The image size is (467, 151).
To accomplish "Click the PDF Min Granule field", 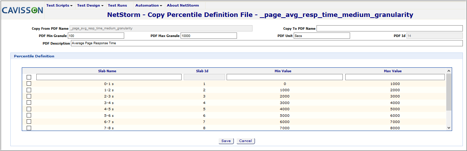I will [96, 36].
